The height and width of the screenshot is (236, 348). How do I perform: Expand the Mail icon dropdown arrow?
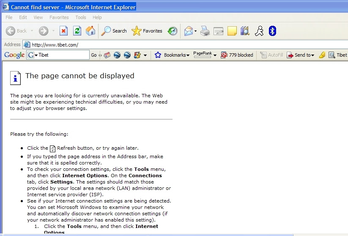195,31
